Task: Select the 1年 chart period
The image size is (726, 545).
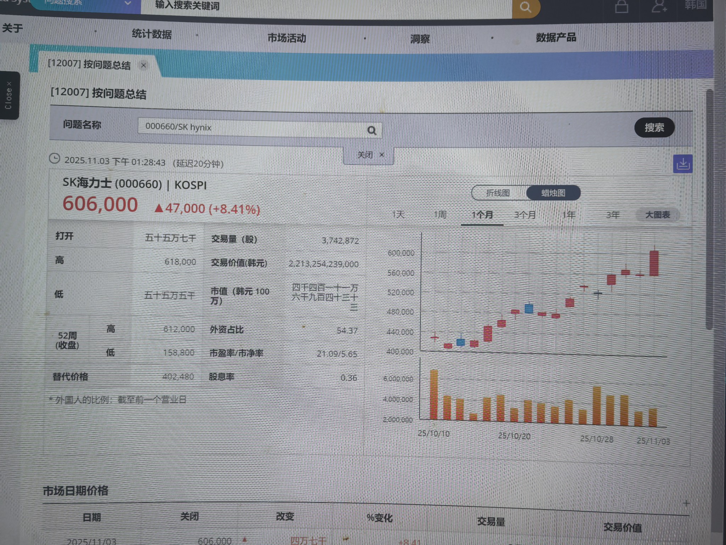Action: 569,215
